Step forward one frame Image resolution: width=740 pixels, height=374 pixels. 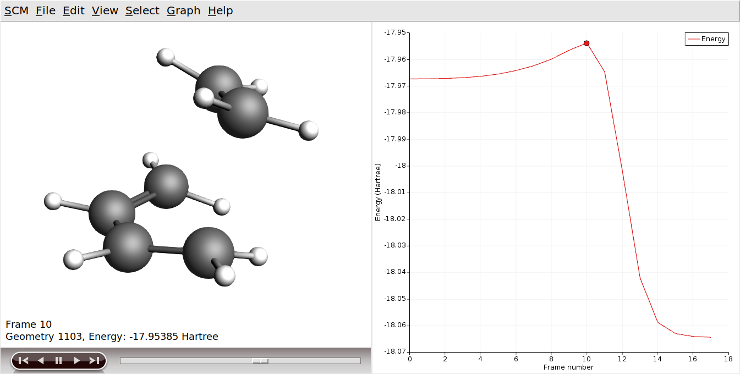[x=76, y=361]
